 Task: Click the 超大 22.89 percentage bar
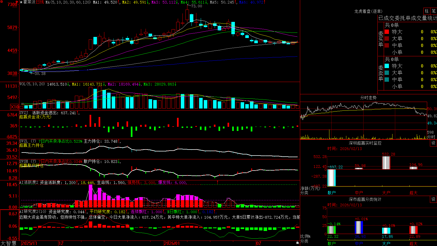click(414, 230)
